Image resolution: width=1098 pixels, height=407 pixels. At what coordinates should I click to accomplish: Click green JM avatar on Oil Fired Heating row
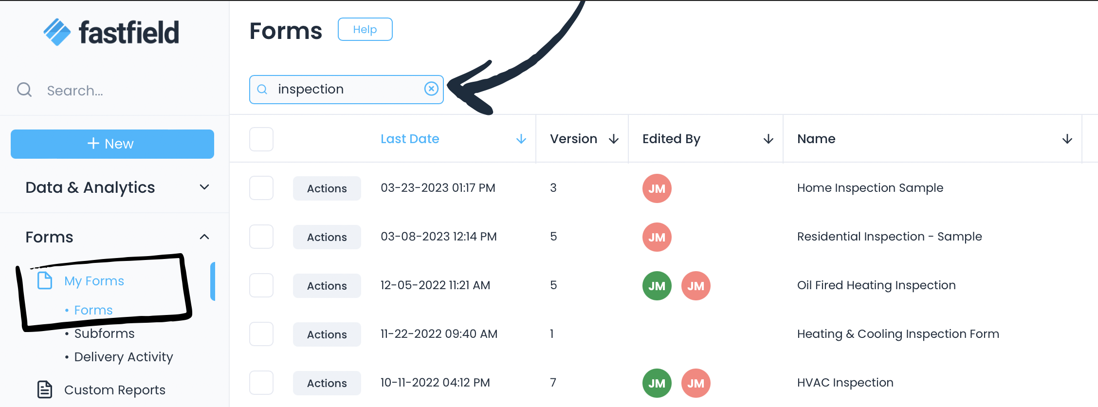point(657,286)
